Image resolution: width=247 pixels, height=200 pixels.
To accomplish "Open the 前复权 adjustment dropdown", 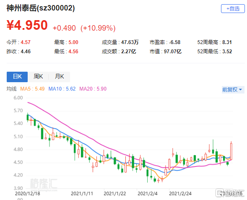I will pos(233,90).
